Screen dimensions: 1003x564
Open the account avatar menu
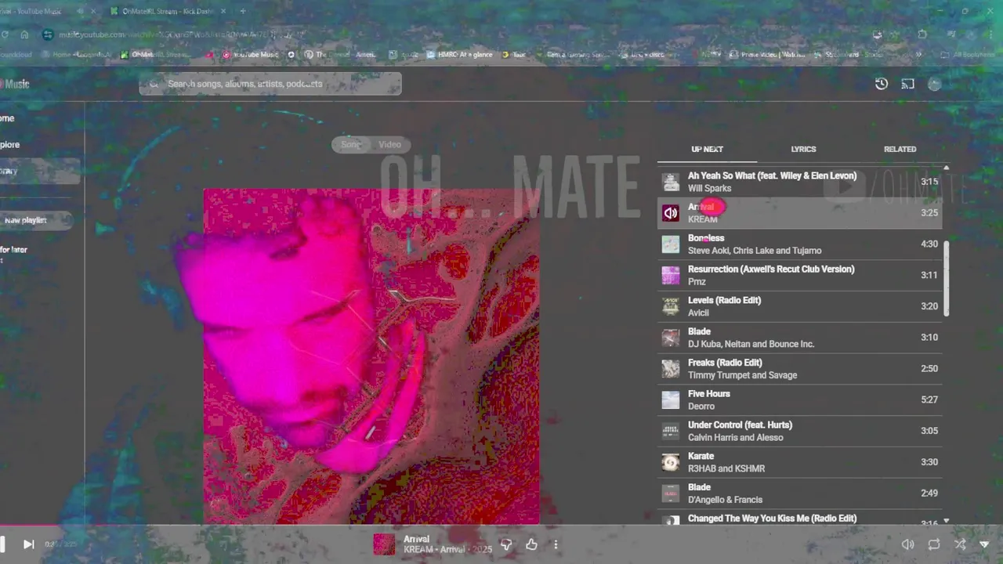pos(935,84)
